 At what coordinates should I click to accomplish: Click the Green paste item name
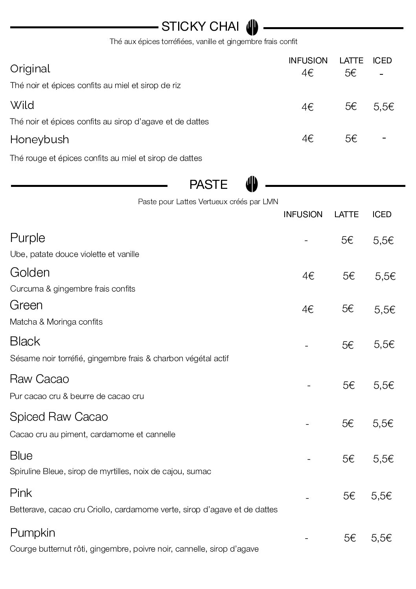click(26, 305)
